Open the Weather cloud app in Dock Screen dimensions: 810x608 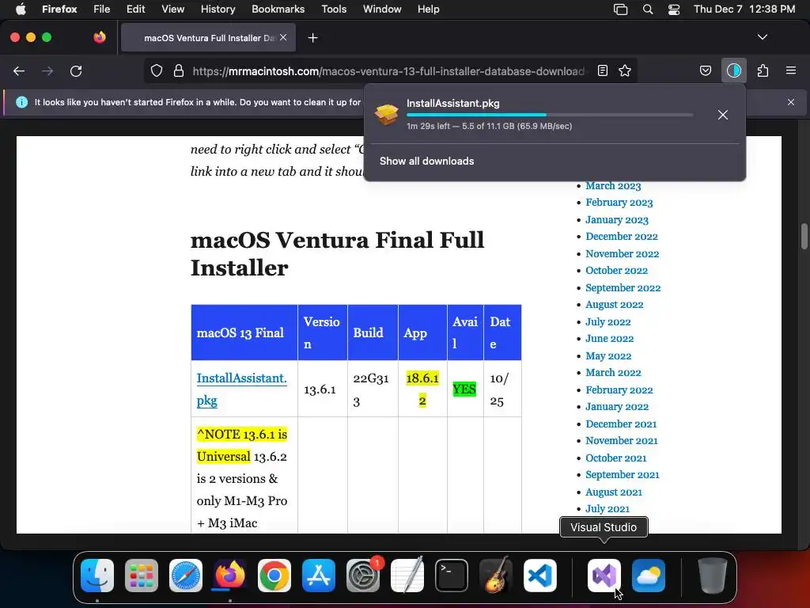coord(649,576)
